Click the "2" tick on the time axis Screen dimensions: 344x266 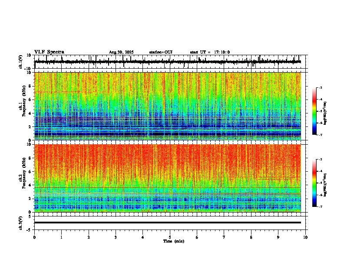coord(89,237)
